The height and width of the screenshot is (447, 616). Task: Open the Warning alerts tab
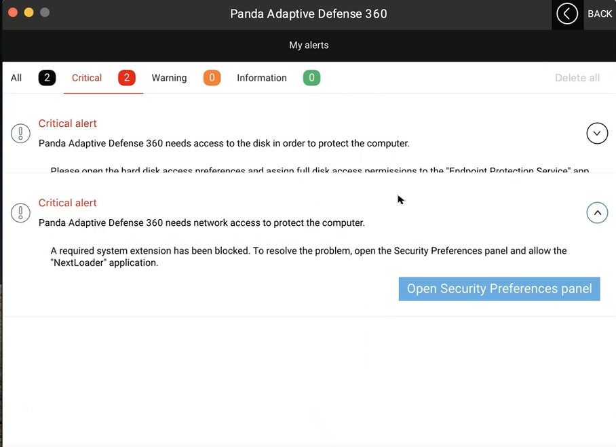tap(170, 78)
